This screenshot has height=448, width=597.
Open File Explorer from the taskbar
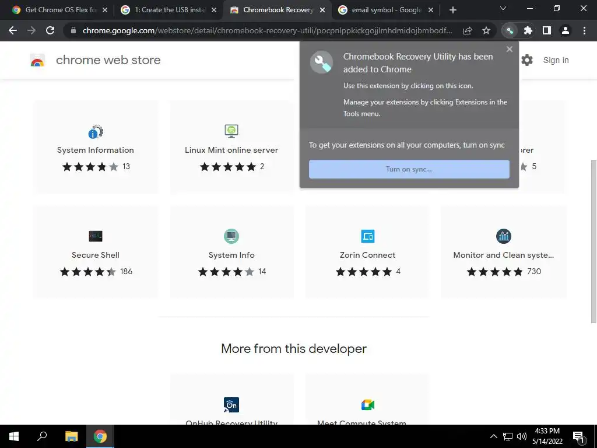pyautogui.click(x=71, y=436)
